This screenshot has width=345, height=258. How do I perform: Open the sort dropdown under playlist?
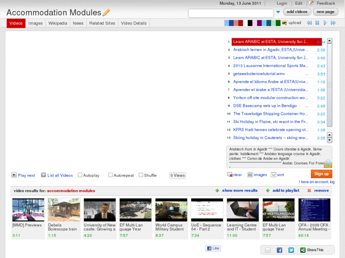(273, 175)
